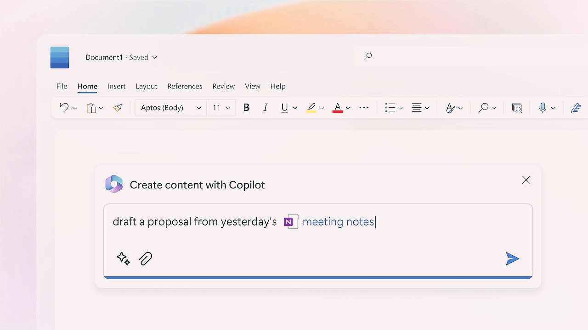
Task: Click the search magnifier in the title bar
Action: 368,56
